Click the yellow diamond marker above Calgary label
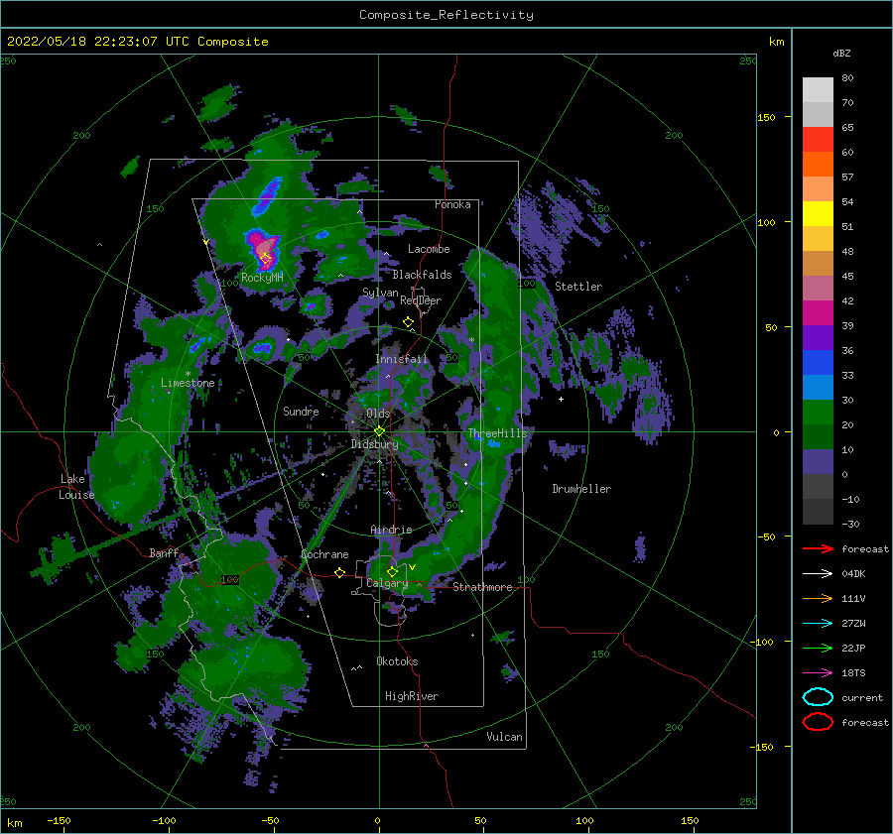 392,571
